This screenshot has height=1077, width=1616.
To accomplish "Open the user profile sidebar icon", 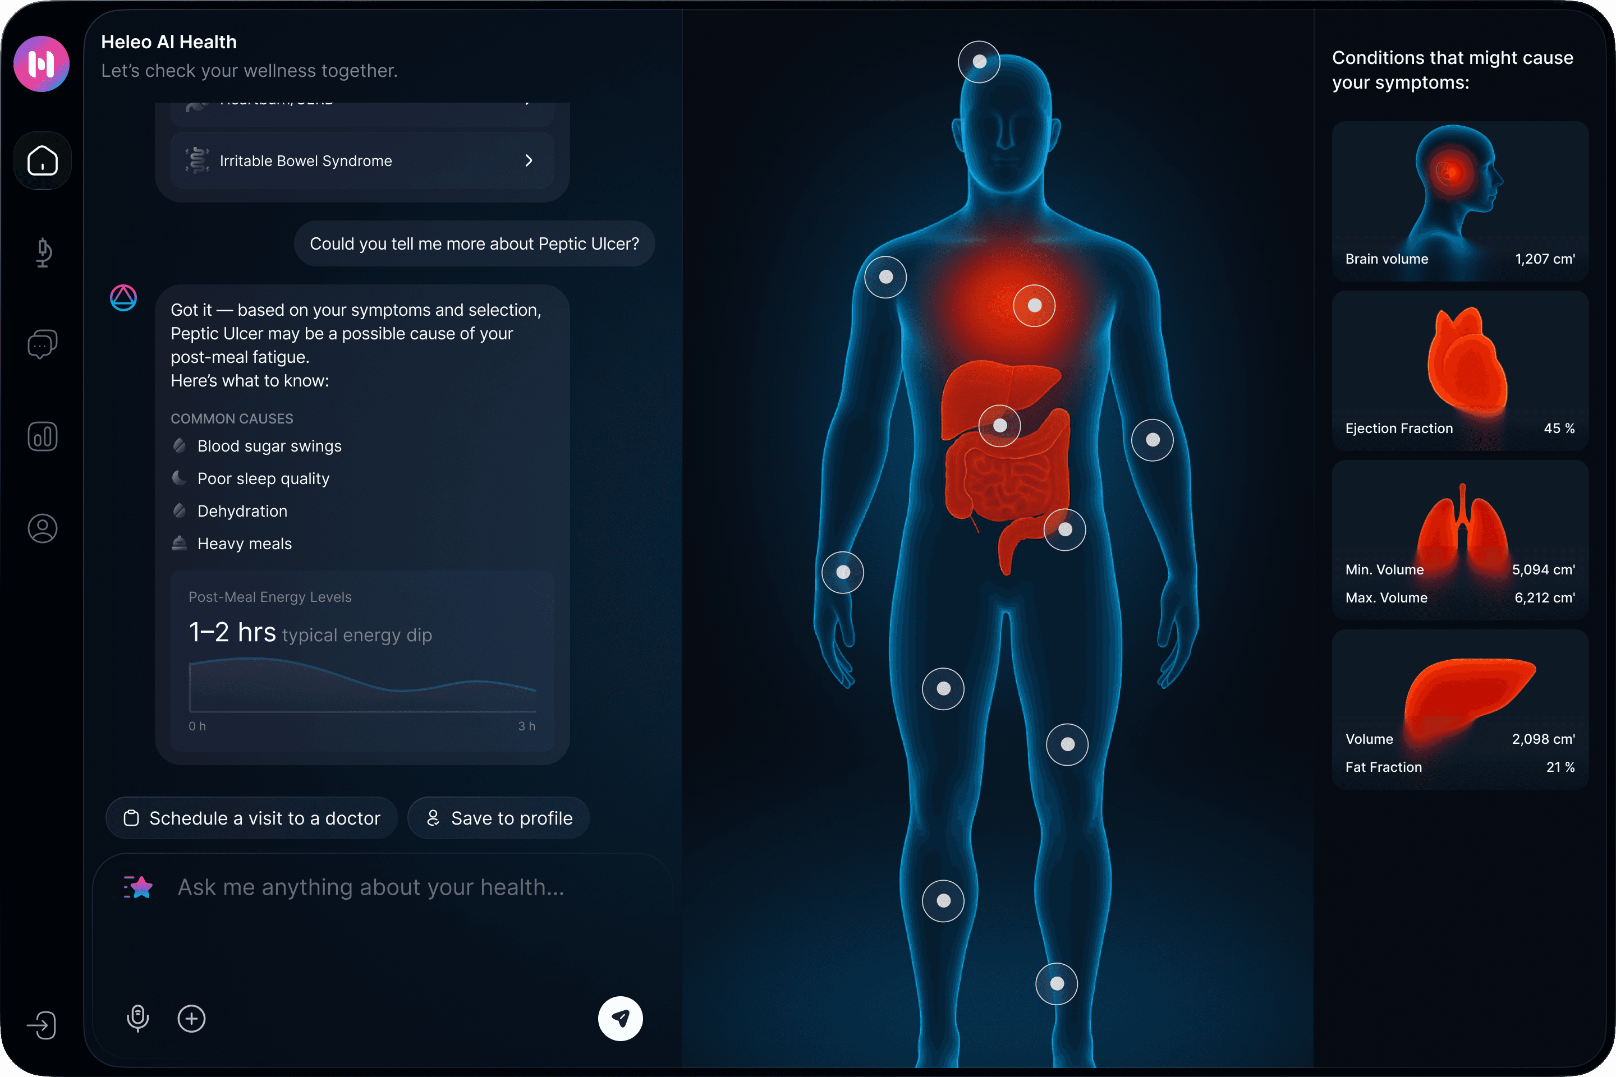I will [x=43, y=528].
